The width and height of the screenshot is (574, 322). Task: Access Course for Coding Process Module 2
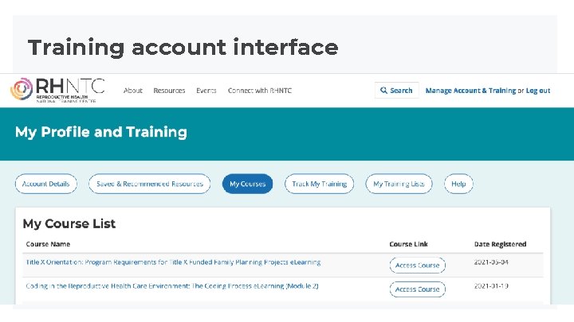417,289
